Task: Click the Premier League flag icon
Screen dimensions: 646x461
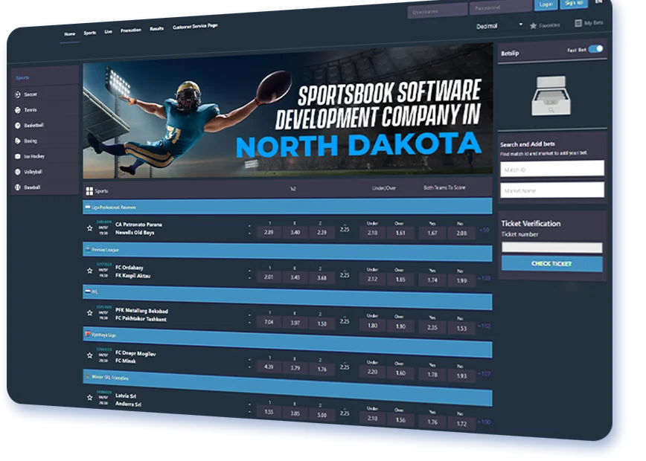Action: 88,249
